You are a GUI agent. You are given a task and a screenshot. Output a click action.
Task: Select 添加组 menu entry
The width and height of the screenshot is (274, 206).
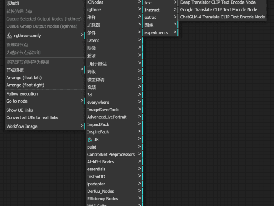45,4
